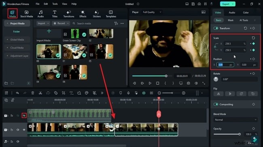
Task: Stop playback with the square button
Action: 157,83
